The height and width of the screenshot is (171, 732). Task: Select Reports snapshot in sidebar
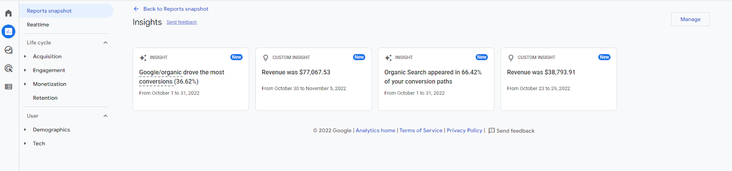[x=66, y=11]
